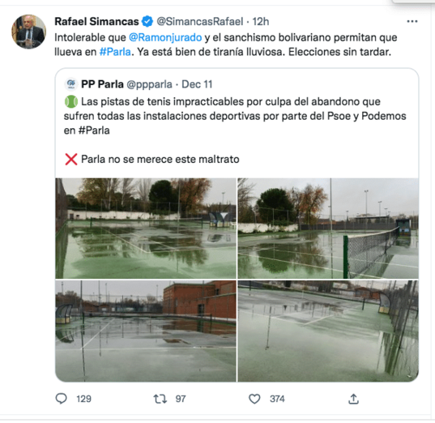The image size is (435, 423).
Task: Like the tweet with the heart icon
Action: click(x=254, y=399)
